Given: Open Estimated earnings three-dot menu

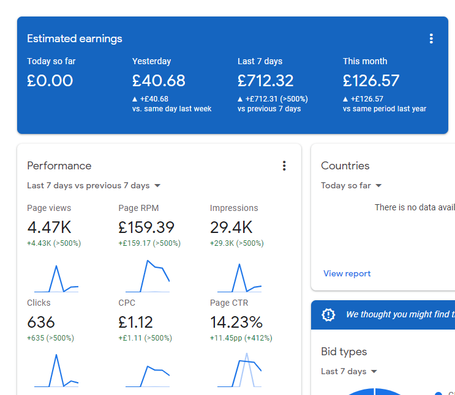Looking at the screenshot, I should point(431,39).
